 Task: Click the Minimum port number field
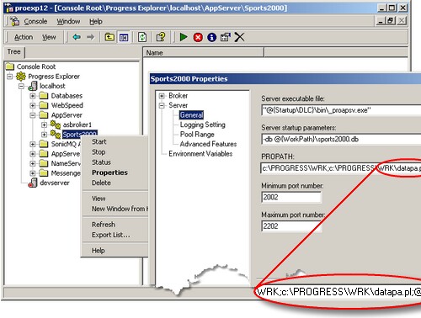click(291, 197)
